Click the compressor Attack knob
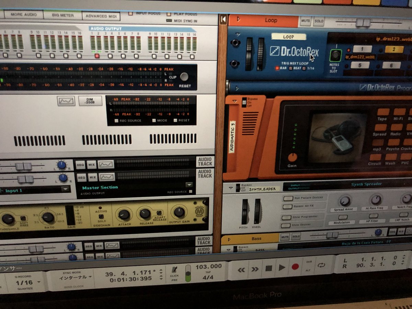 click(x=124, y=215)
